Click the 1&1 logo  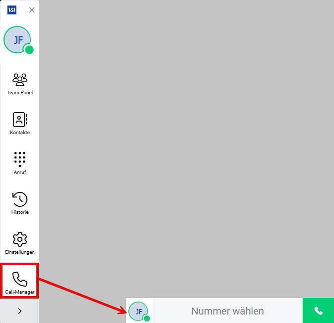12,10
